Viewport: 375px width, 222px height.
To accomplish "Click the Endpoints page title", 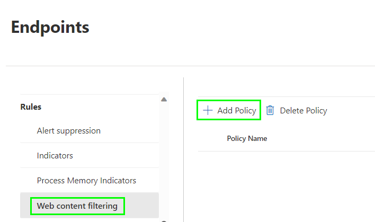I will [x=50, y=27].
